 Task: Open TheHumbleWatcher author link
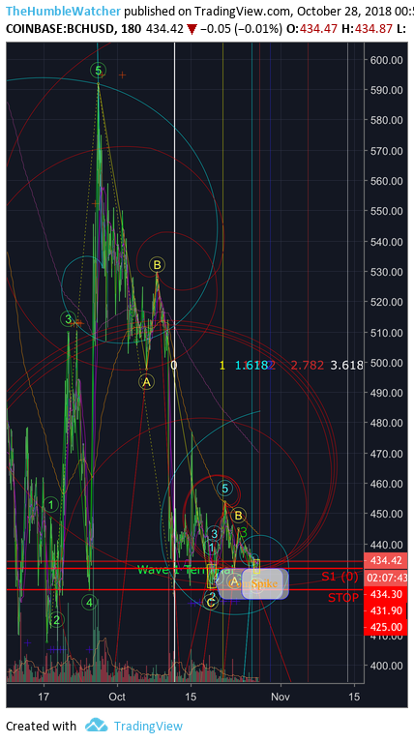(x=63, y=11)
